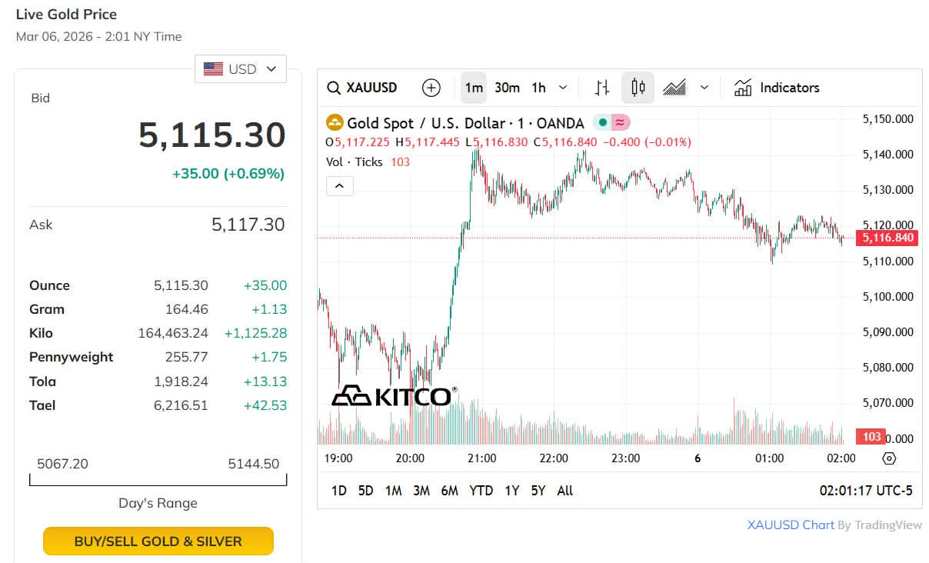
Task: Select the Candles chart style icon
Action: 638,88
